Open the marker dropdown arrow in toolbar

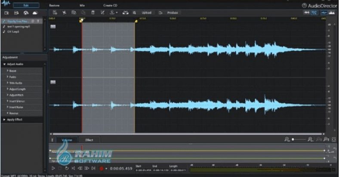coord(117,13)
